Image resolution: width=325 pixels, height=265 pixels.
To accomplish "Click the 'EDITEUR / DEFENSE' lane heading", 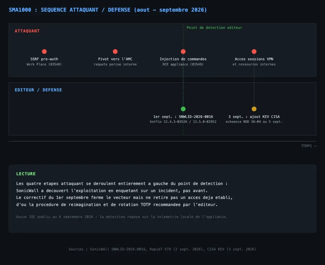I will tap(38, 90).
